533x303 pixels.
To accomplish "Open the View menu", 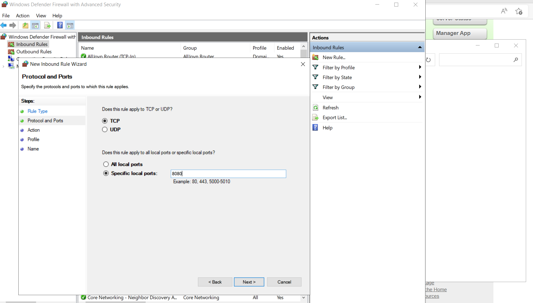I will pos(41,16).
